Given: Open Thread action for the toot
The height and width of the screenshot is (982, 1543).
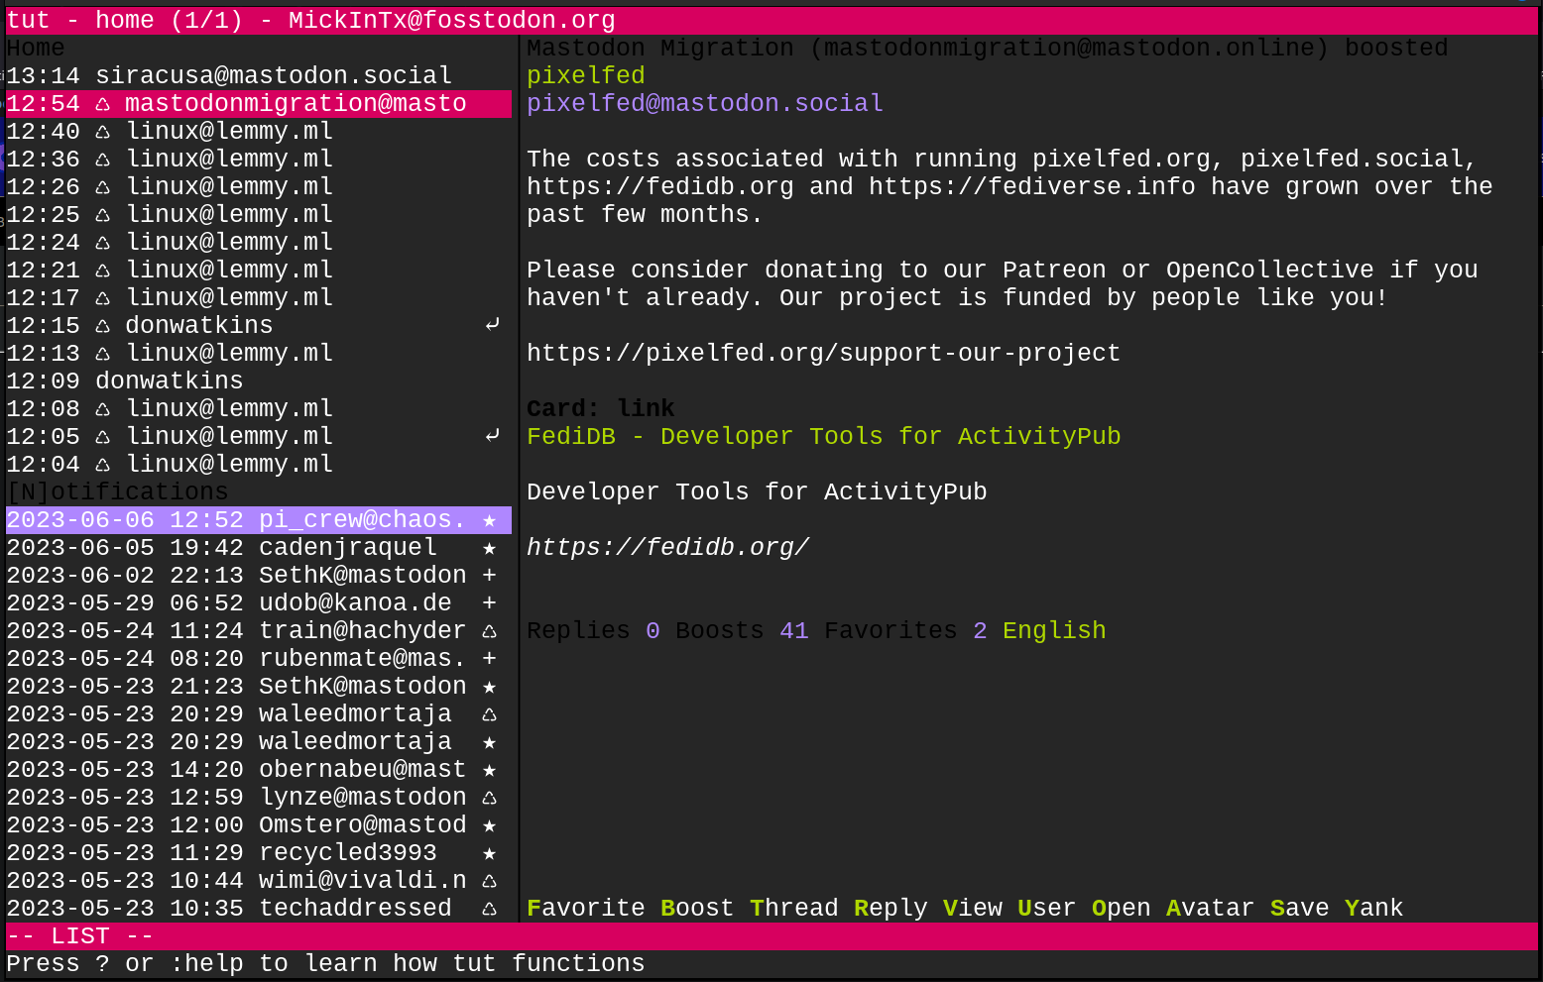Looking at the screenshot, I should 794,909.
